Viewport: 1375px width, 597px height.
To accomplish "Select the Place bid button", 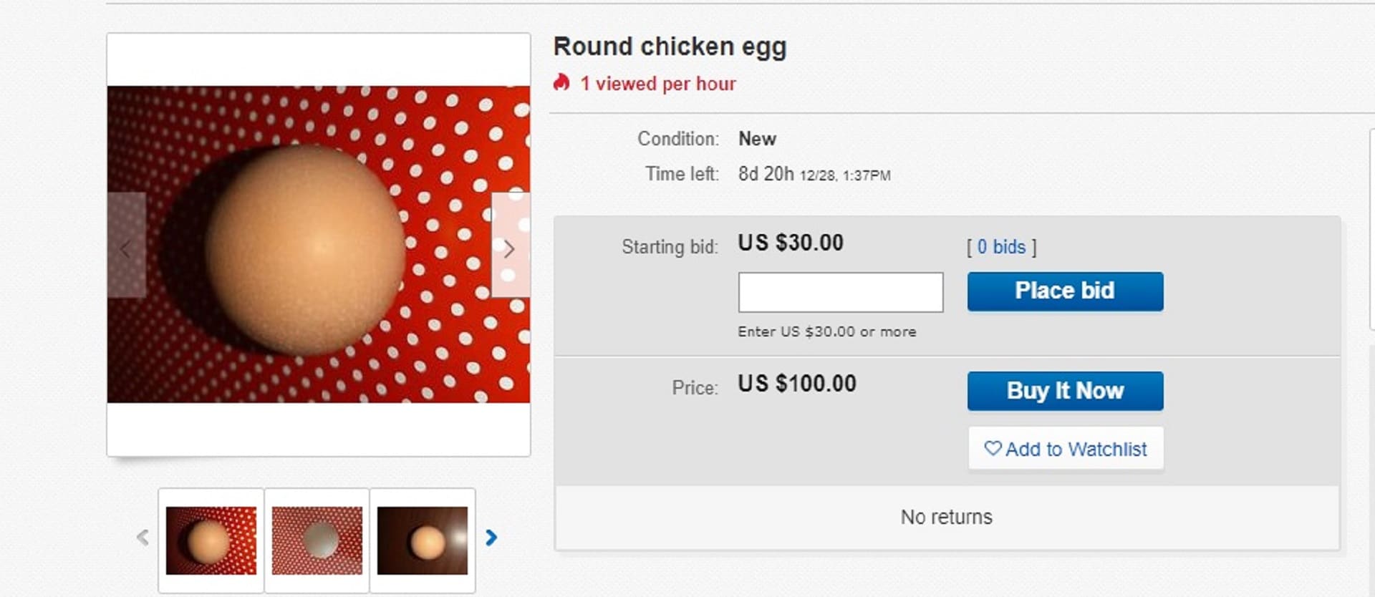I will (1064, 291).
